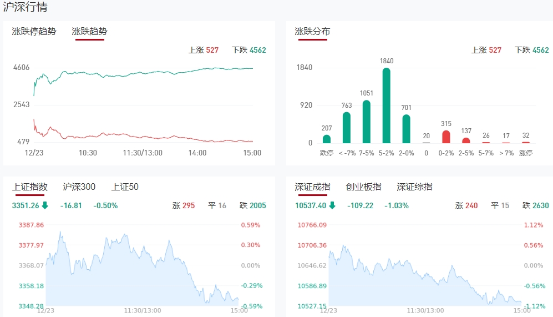Click 下跌 4562 in the trend panel
The height and width of the screenshot is (317, 553).
coord(249,50)
